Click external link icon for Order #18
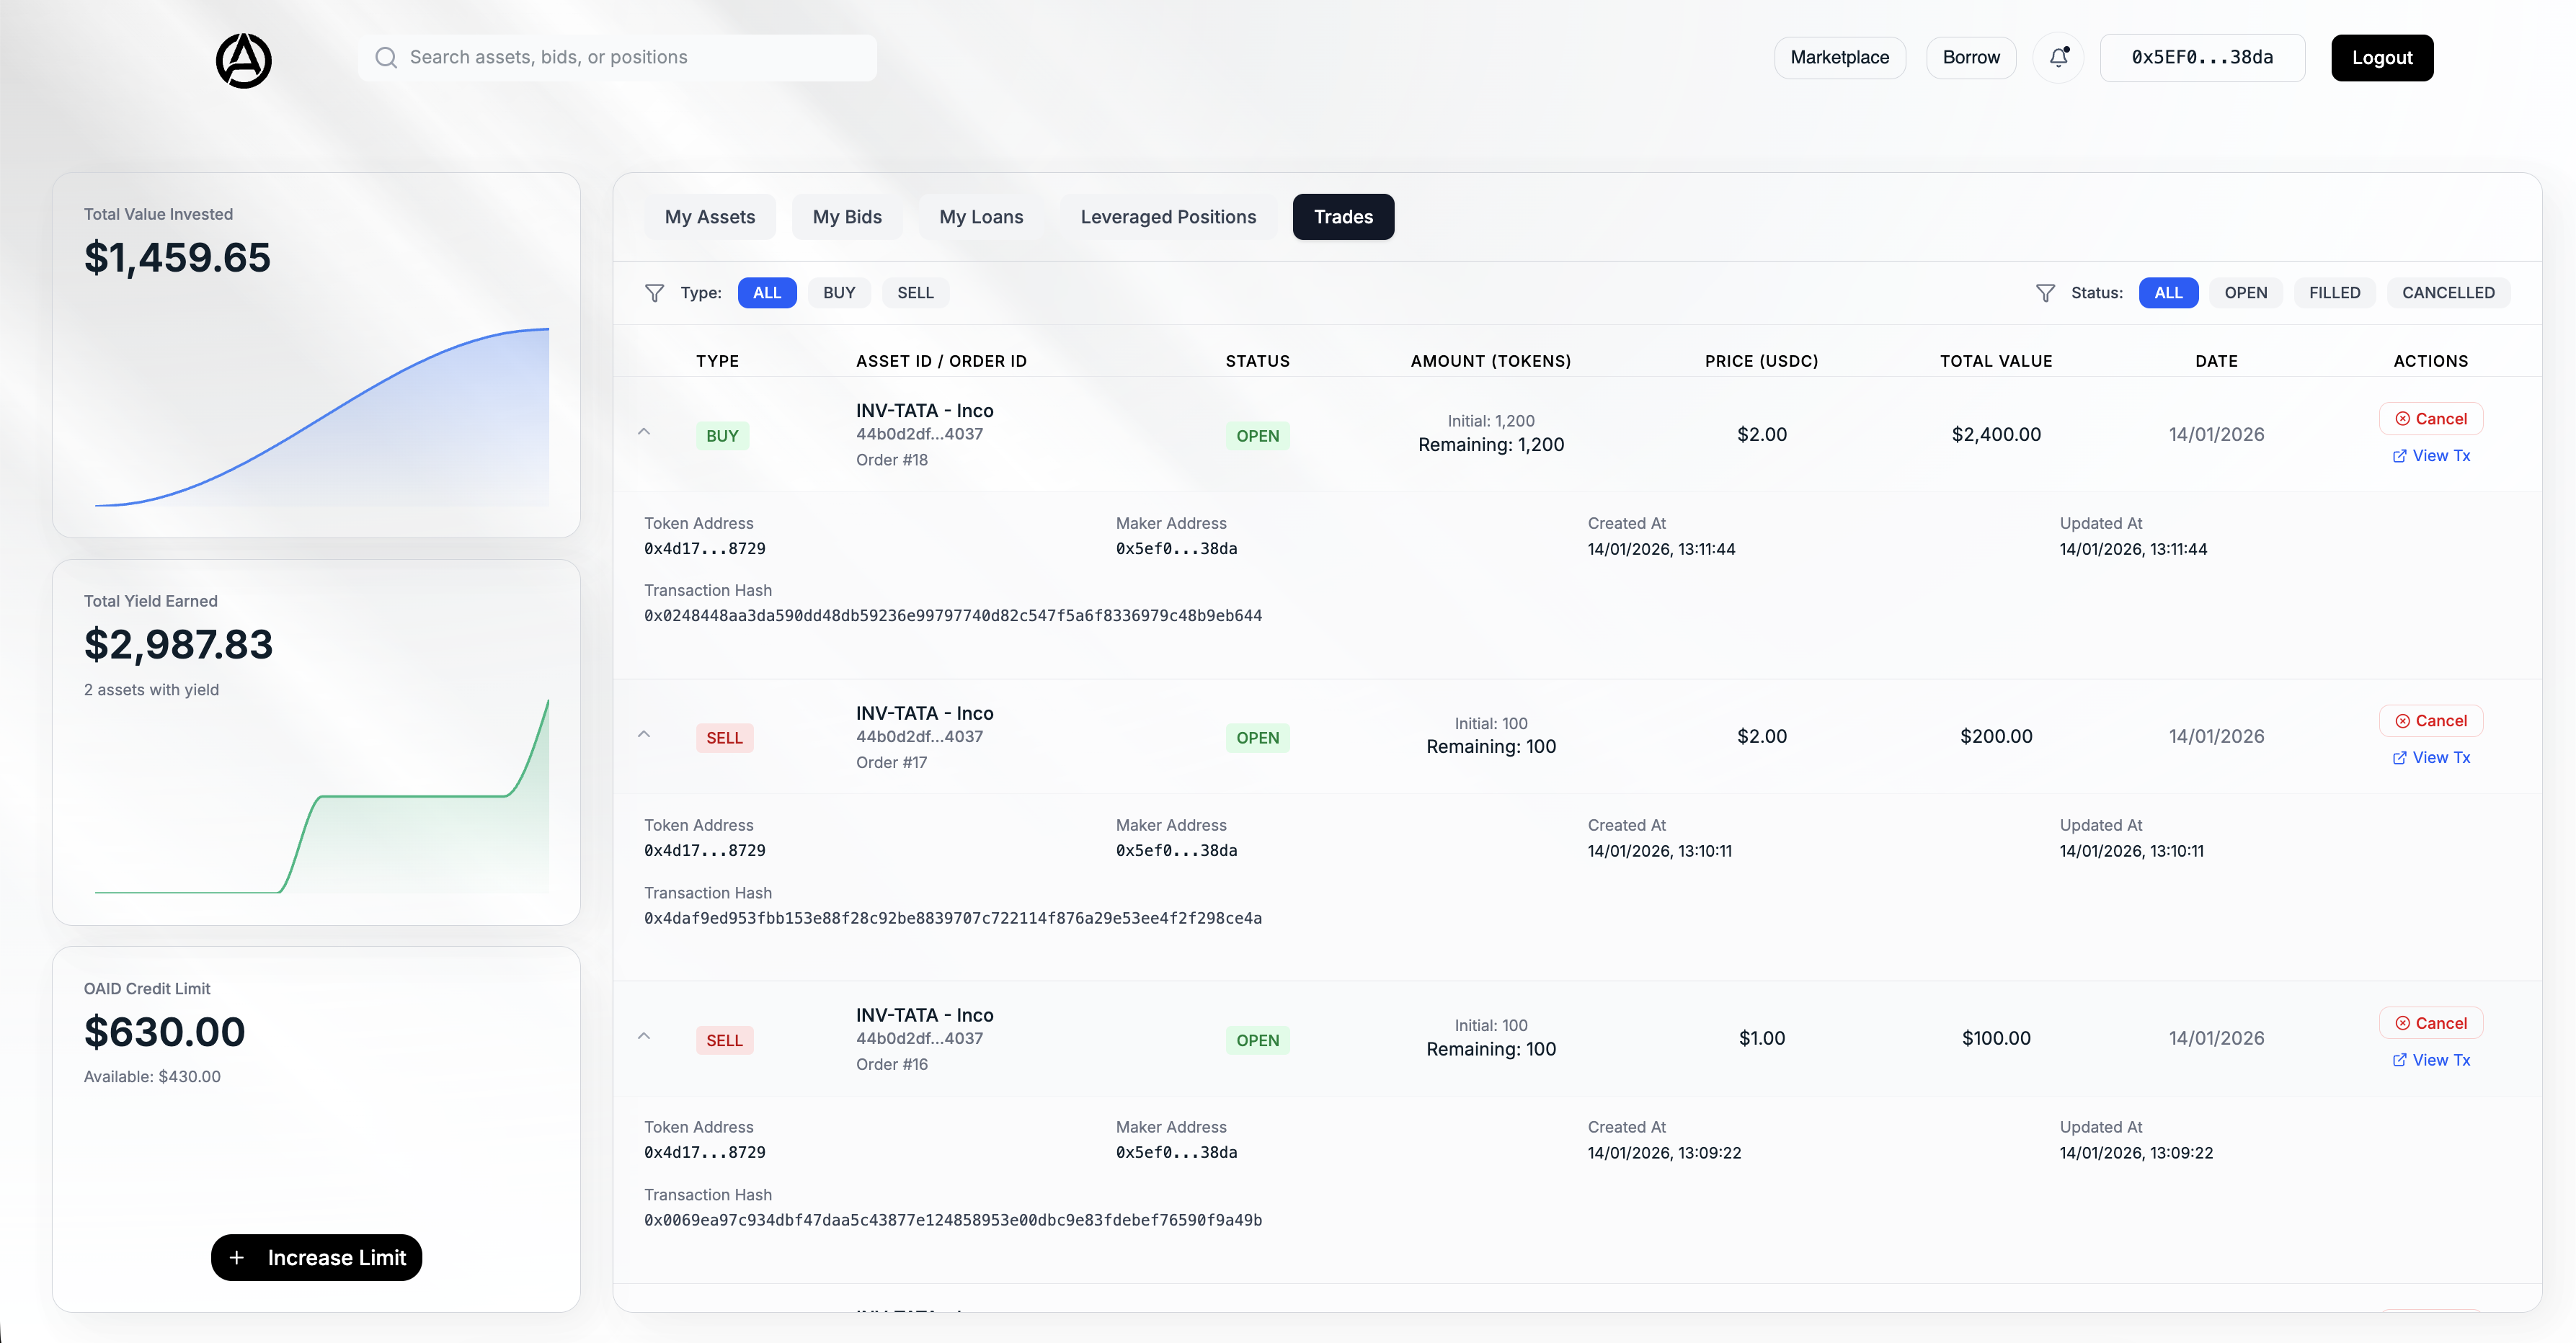 coord(2399,456)
